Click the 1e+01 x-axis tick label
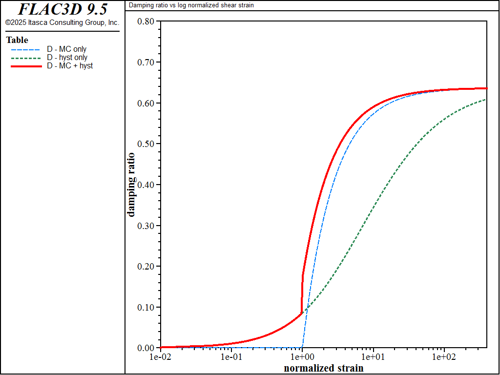The width and height of the screenshot is (500, 375). (373, 357)
